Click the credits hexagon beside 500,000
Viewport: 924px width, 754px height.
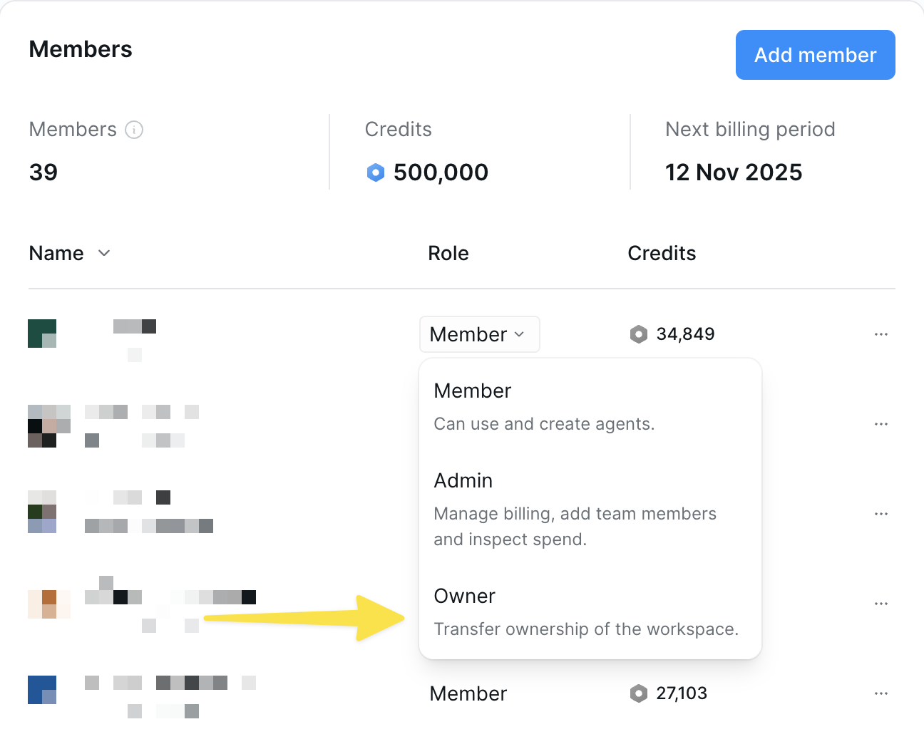click(x=375, y=172)
